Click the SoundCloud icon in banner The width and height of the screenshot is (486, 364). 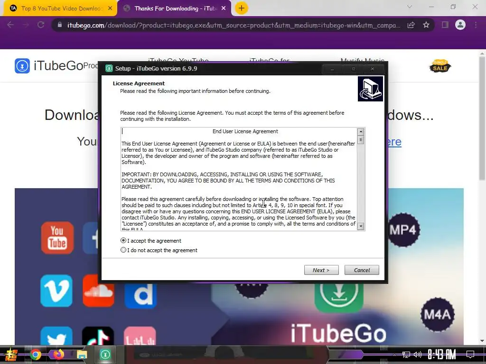pyautogui.click(x=98, y=291)
